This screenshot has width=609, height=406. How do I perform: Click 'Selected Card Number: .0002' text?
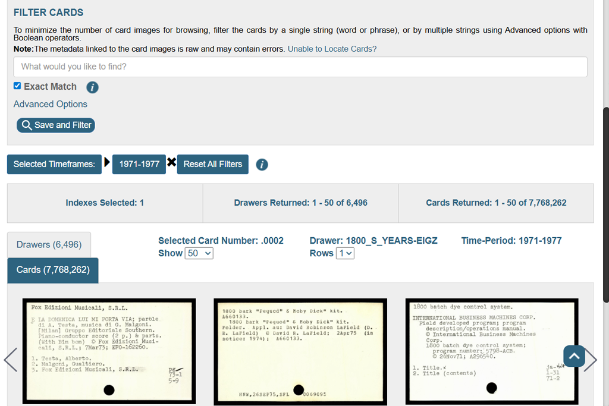[x=221, y=241]
